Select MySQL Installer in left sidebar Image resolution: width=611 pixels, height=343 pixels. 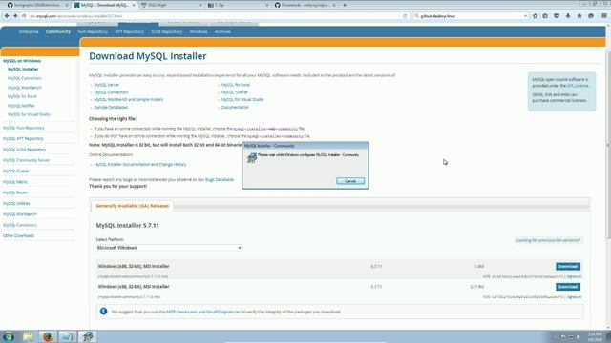(23, 69)
